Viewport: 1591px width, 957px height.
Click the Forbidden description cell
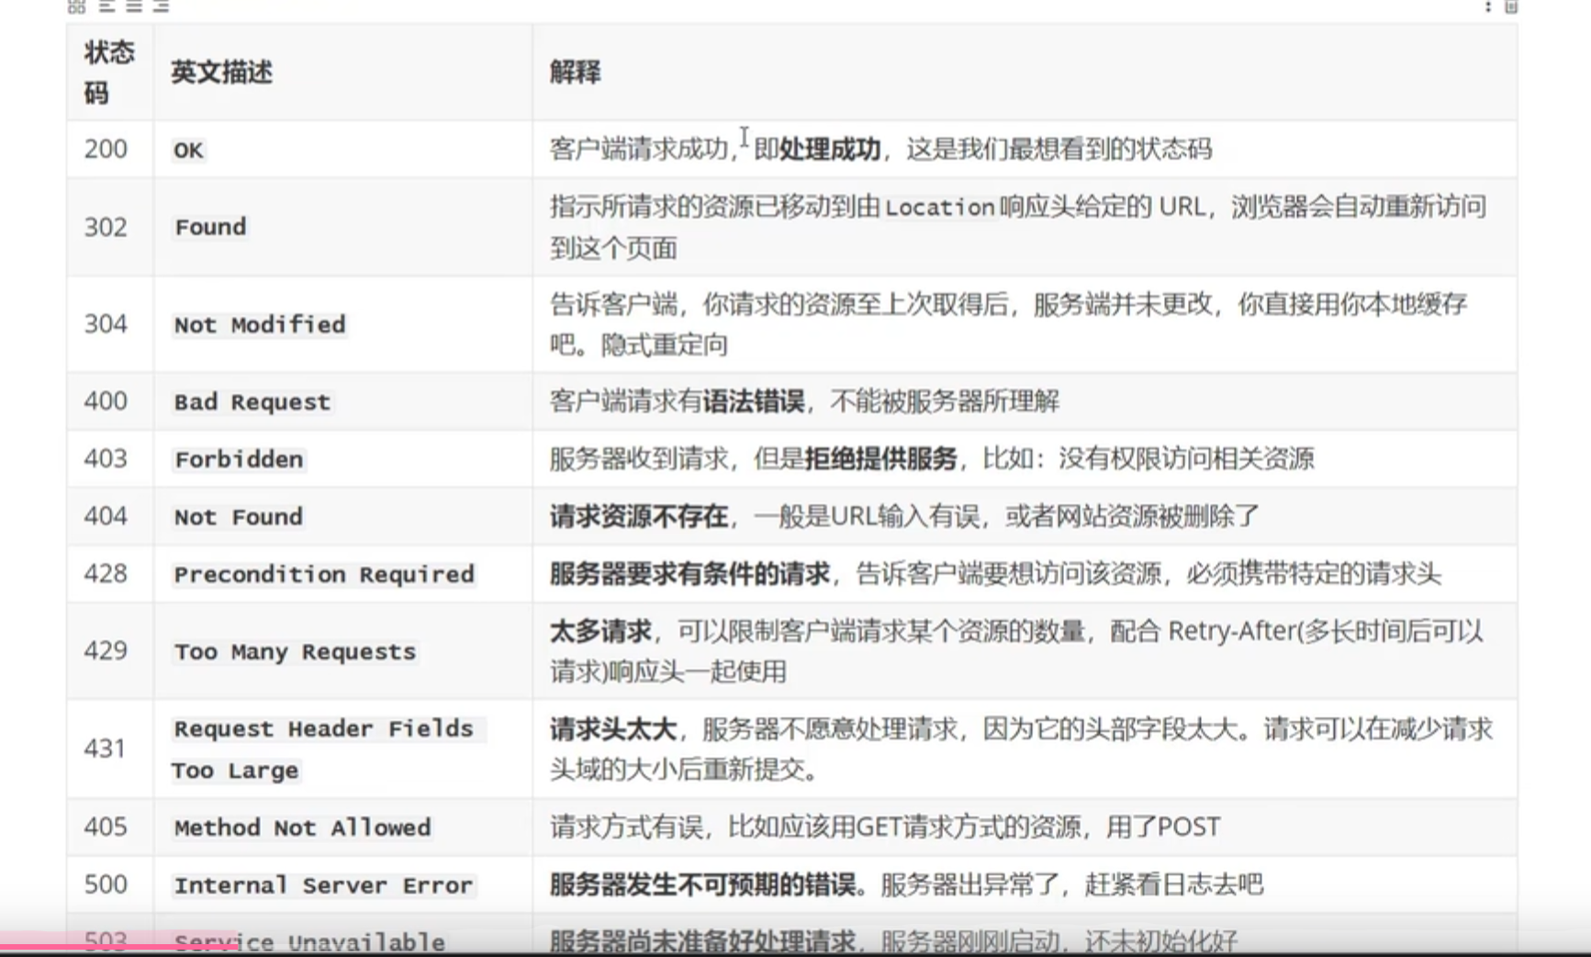(342, 458)
